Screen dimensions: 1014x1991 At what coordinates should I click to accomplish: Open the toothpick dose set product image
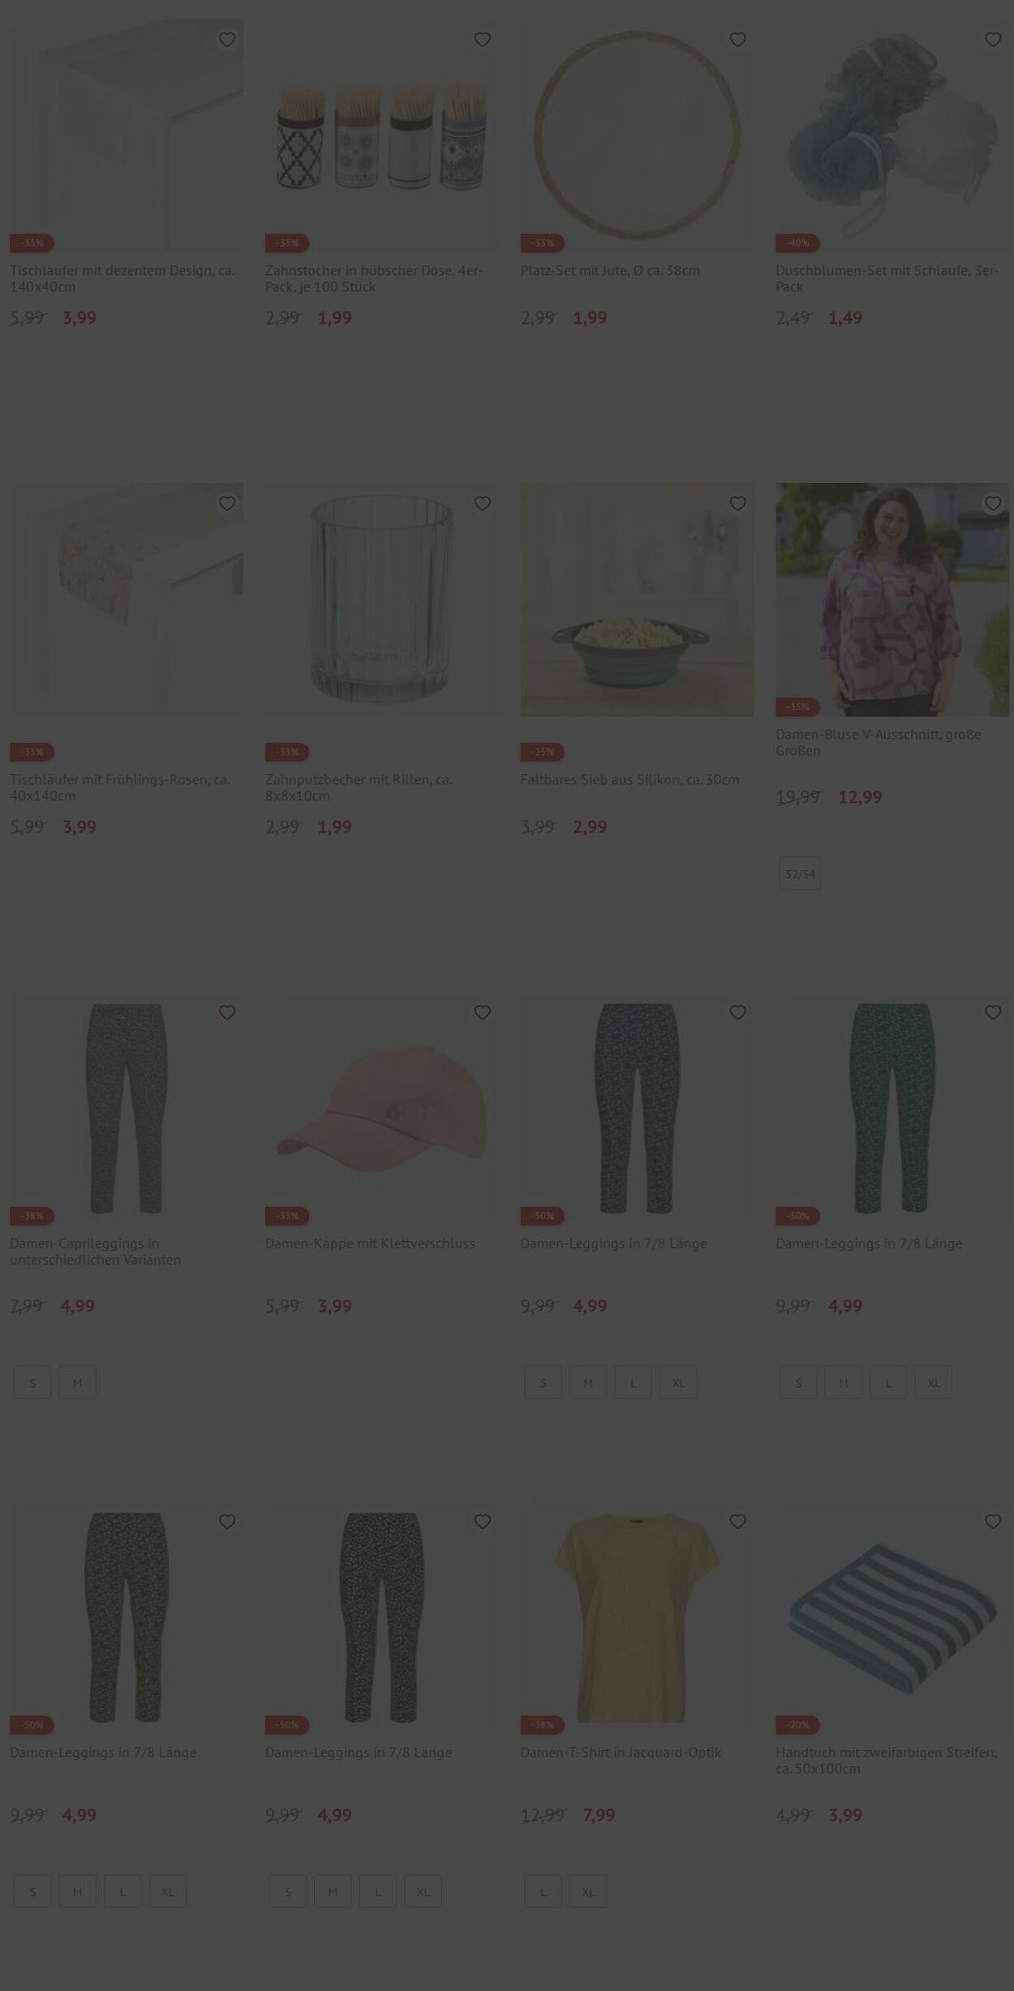point(382,136)
